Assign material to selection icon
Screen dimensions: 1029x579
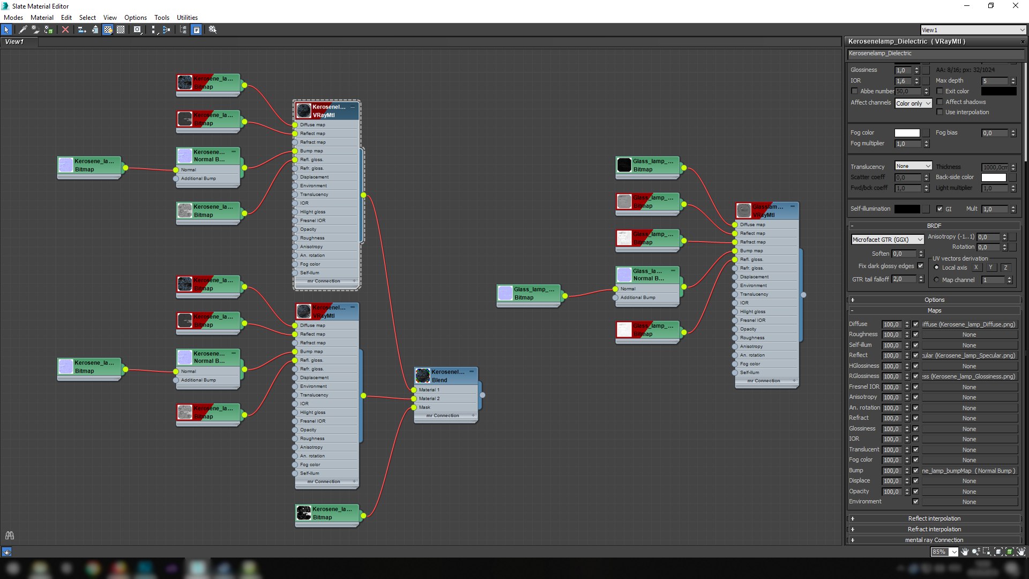coord(48,30)
